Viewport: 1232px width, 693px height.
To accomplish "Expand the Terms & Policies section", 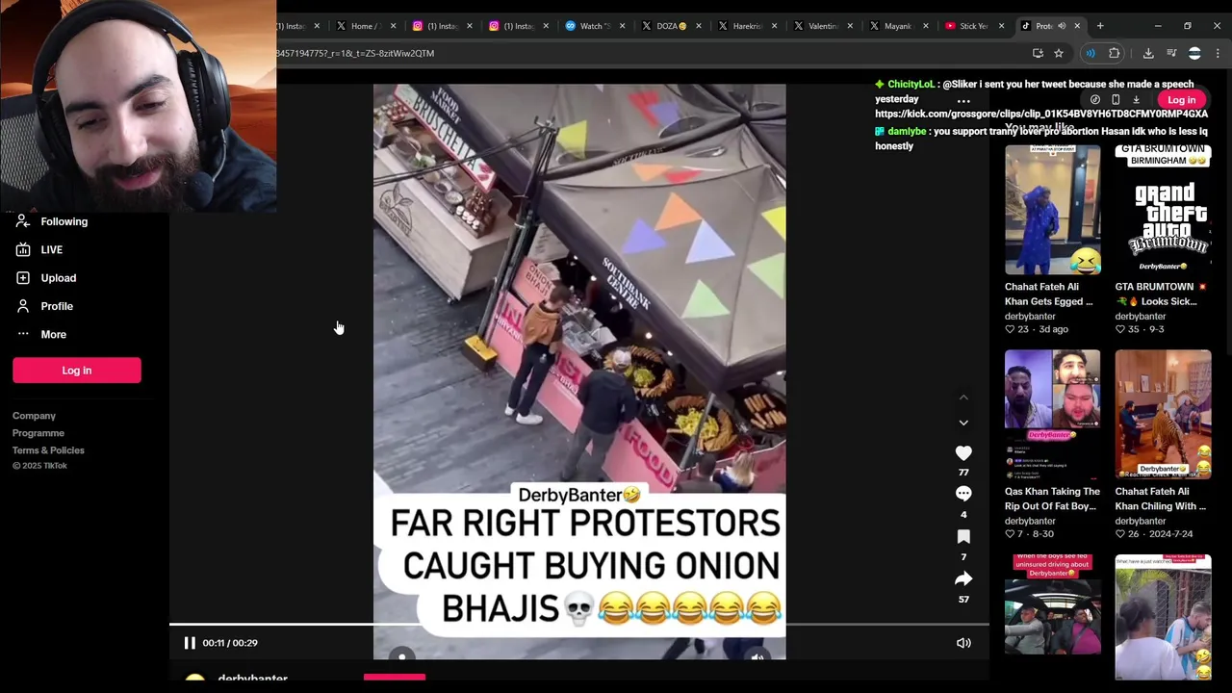I will pos(48,450).
